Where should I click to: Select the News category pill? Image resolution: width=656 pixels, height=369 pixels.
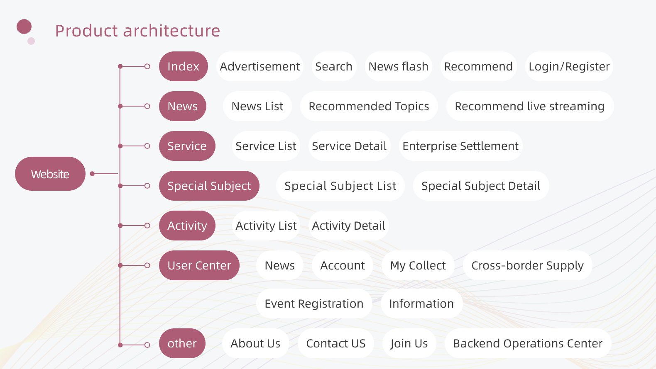click(x=182, y=106)
